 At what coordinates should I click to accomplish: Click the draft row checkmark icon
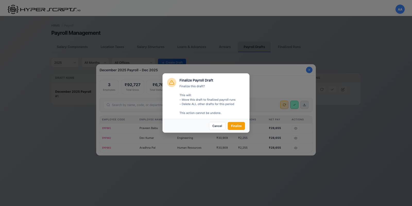pyautogui.click(x=332, y=90)
